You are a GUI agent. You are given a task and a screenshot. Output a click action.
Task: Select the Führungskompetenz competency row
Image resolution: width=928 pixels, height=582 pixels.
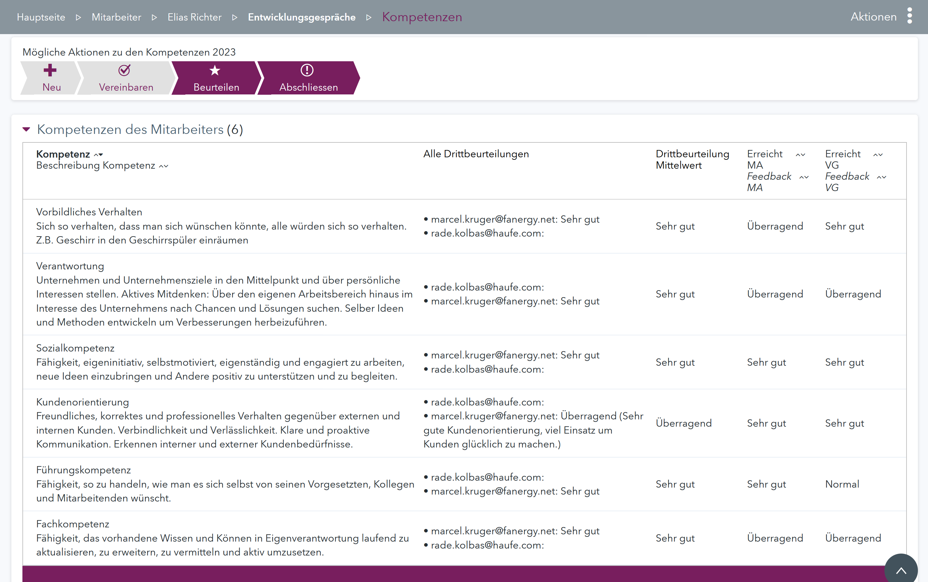pyautogui.click(x=84, y=470)
